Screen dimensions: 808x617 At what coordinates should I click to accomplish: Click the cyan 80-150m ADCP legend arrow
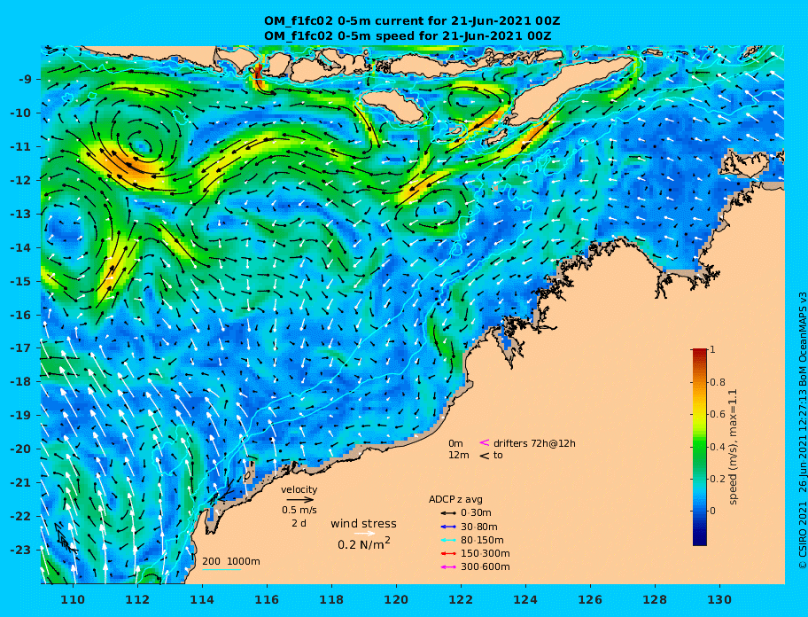(448, 540)
